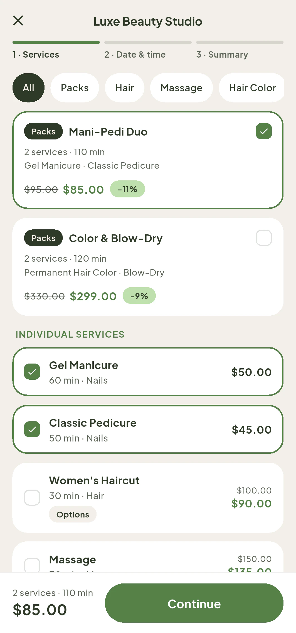Show only Massage services

181,88
